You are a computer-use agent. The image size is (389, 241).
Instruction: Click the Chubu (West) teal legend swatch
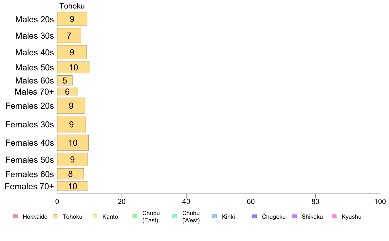(x=175, y=216)
